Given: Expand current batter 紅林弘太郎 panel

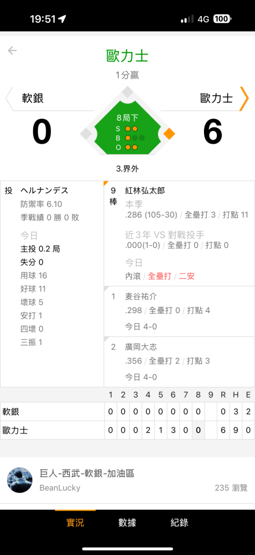Looking at the screenshot, I should tap(179, 233).
